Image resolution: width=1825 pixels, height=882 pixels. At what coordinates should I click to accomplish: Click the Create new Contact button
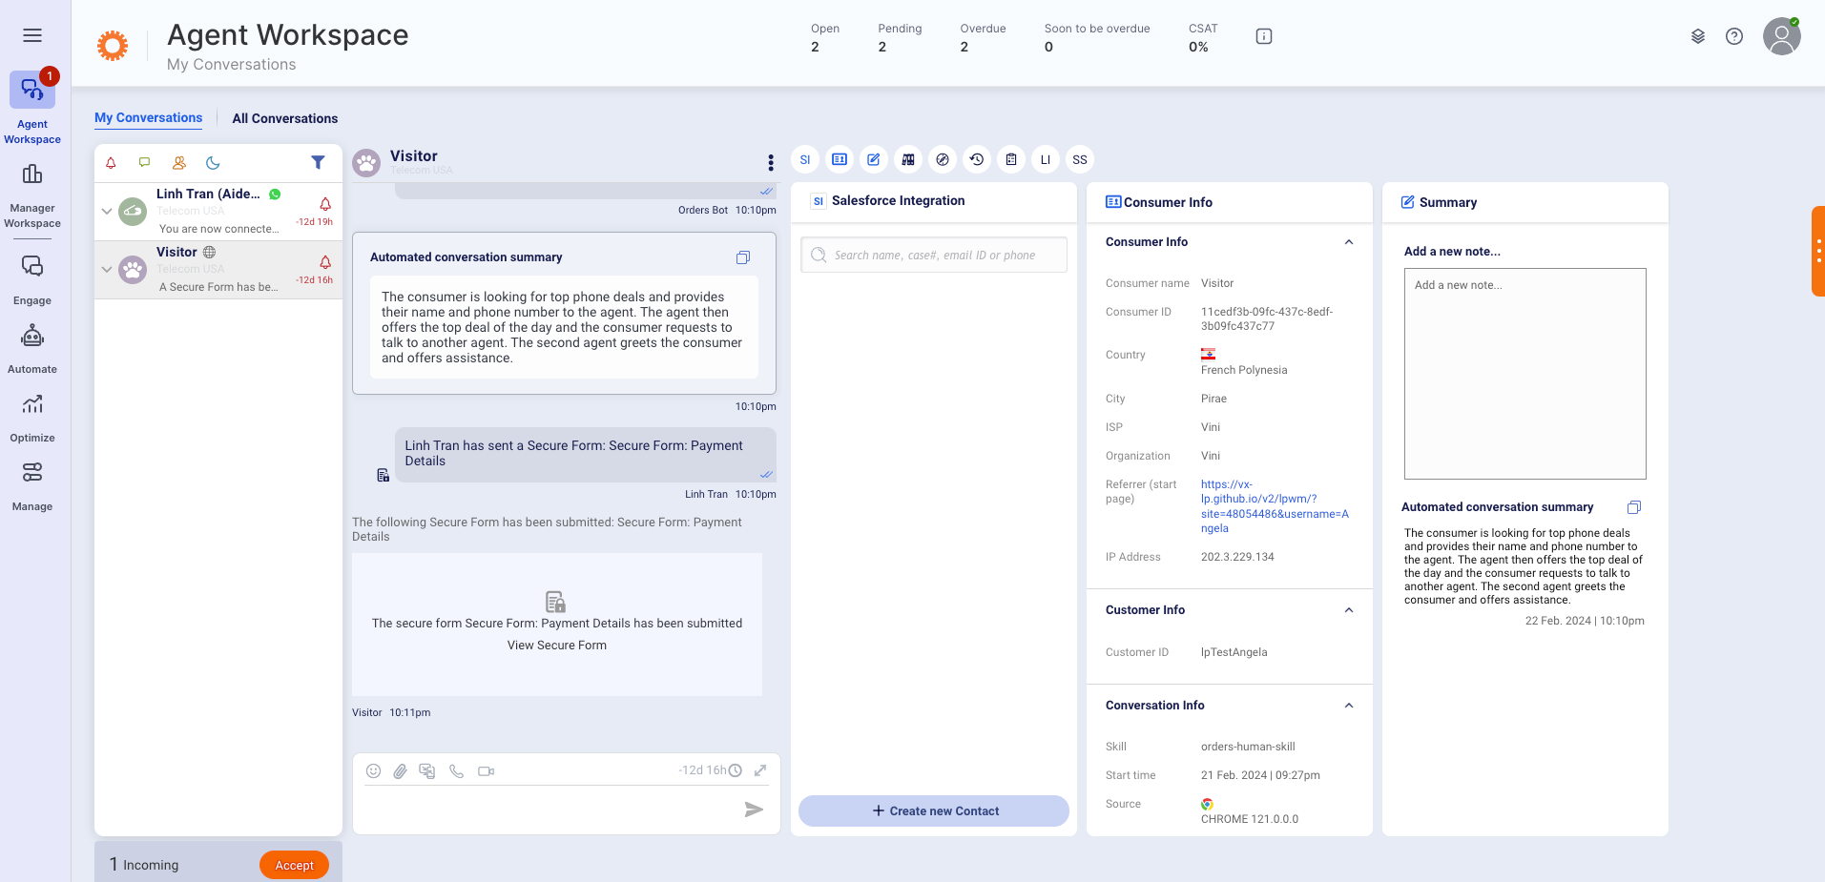934,810
